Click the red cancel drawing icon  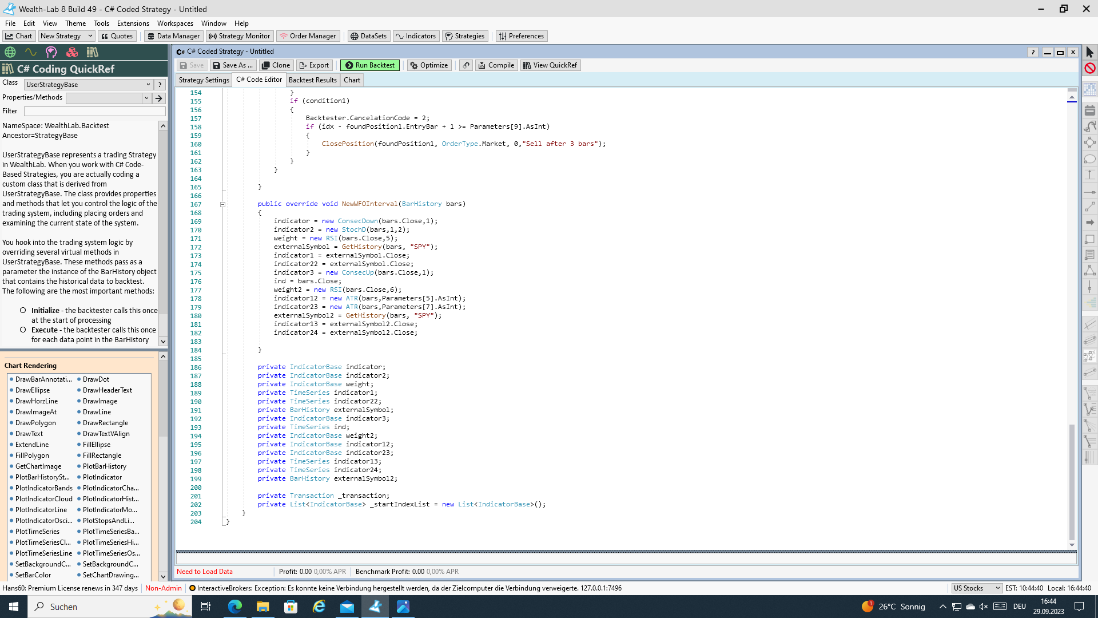pos(1089,68)
